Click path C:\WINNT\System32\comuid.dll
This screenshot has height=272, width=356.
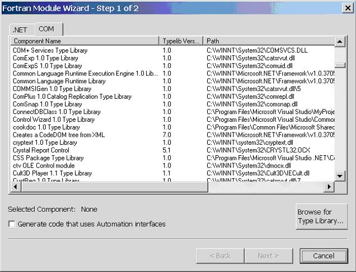250,66
